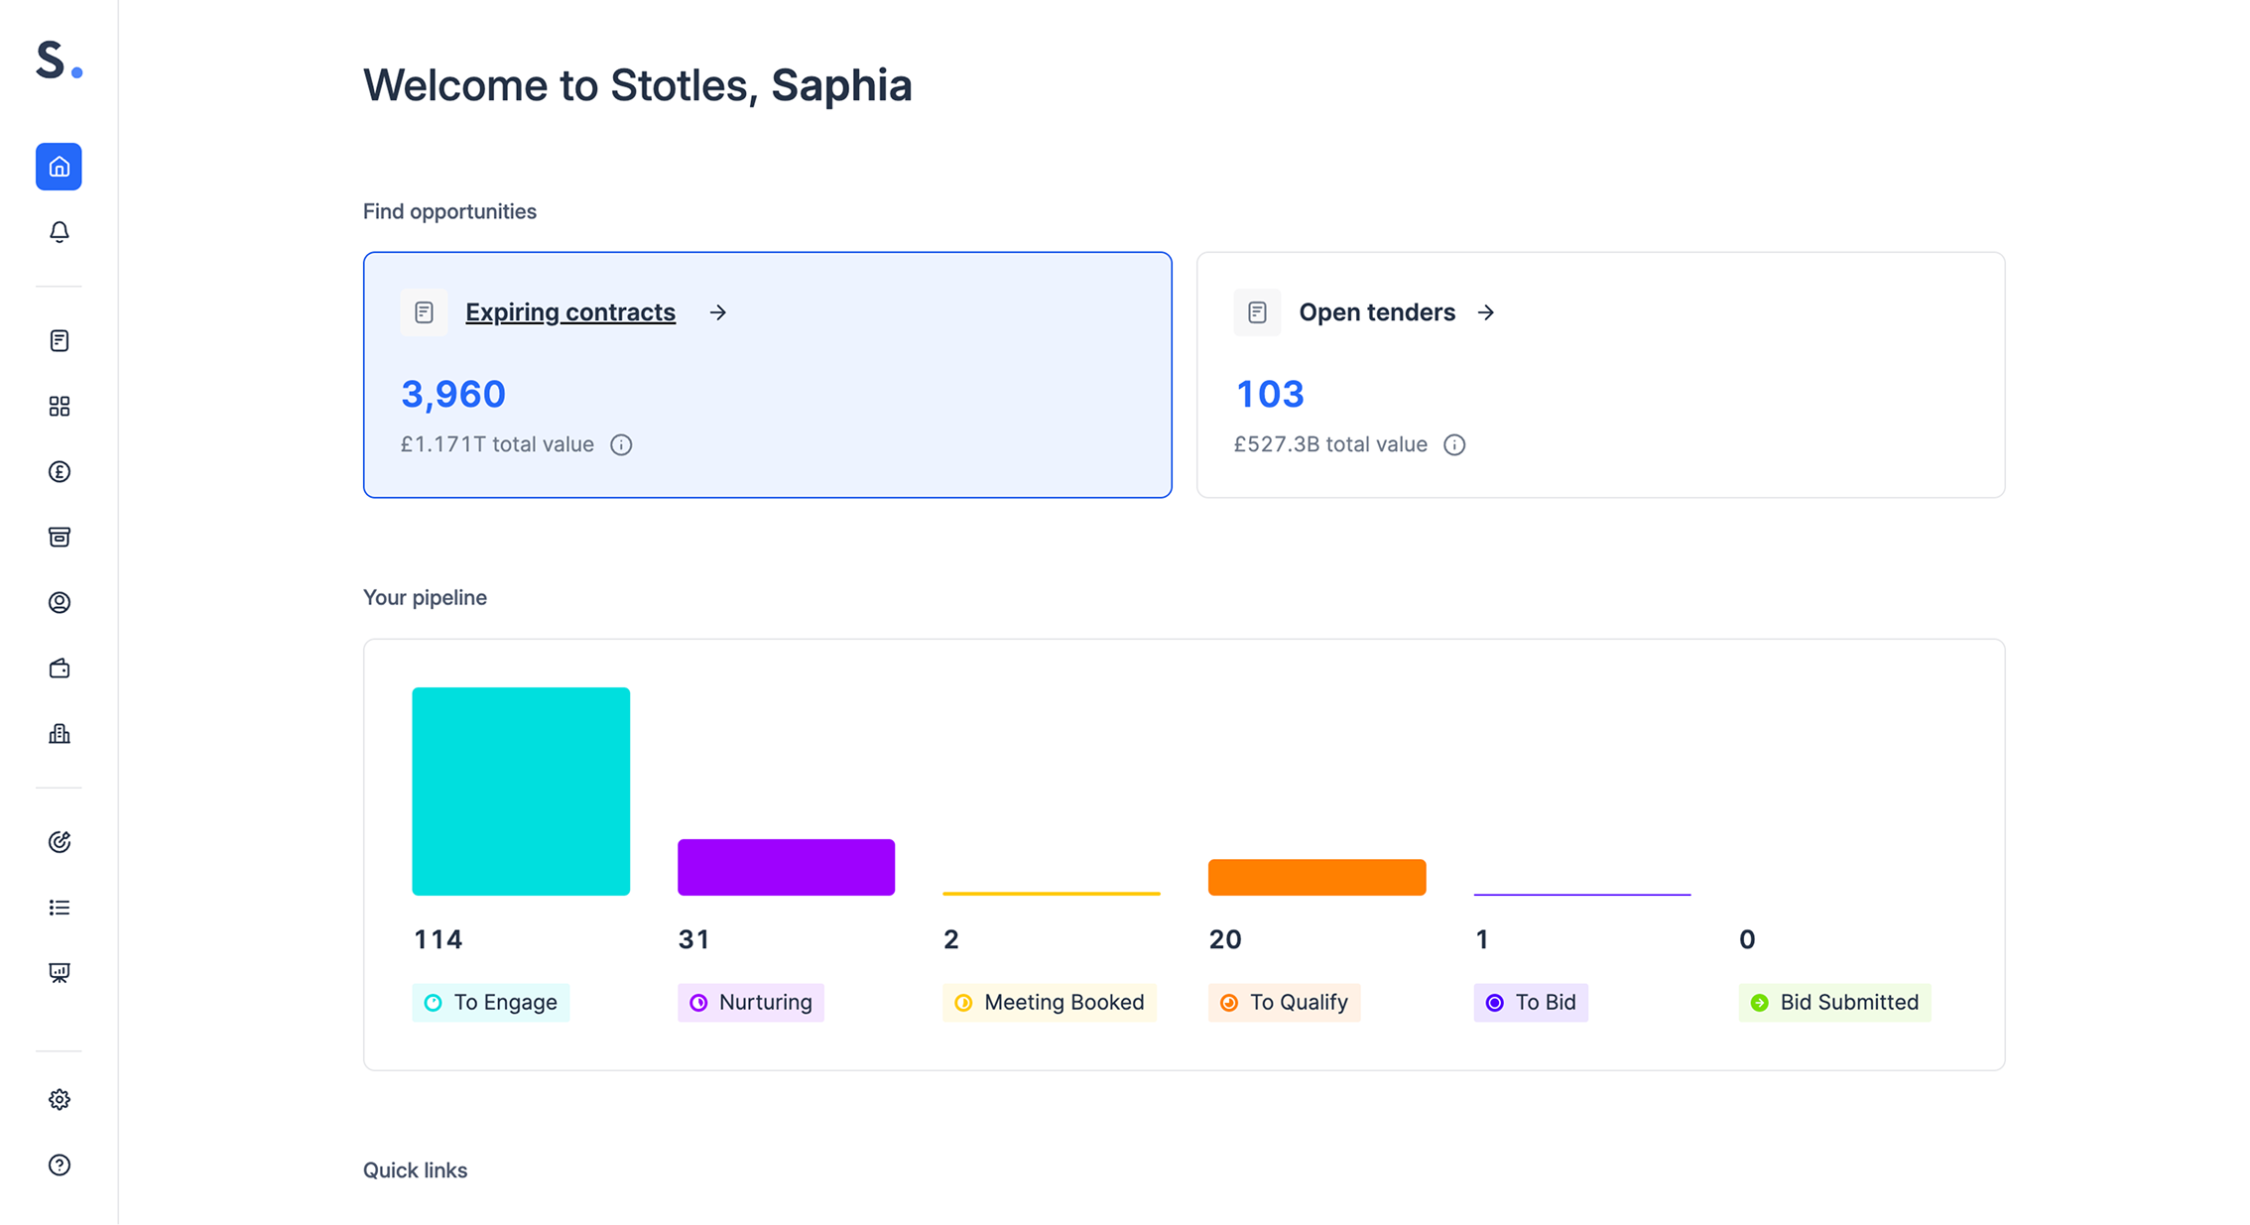Image resolution: width=2250 pixels, height=1225 pixels.
Task: Click arrow next to Open tenders
Action: [1485, 312]
